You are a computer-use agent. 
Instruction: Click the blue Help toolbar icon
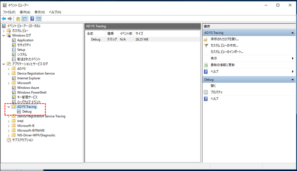point(32,19)
